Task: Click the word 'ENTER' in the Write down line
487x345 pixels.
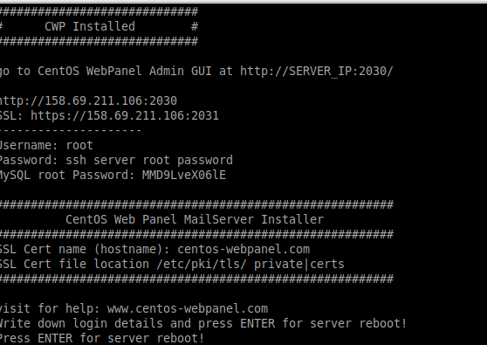Action: (257, 323)
